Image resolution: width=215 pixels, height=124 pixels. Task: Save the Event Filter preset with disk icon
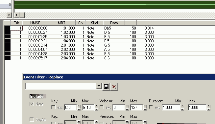[x=106, y=87]
